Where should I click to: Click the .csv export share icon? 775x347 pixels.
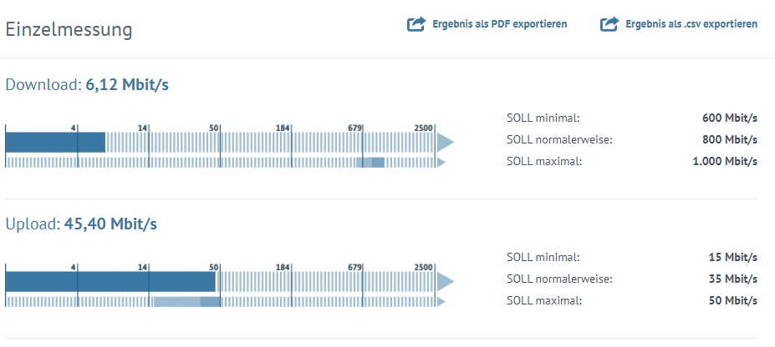pyautogui.click(x=609, y=24)
